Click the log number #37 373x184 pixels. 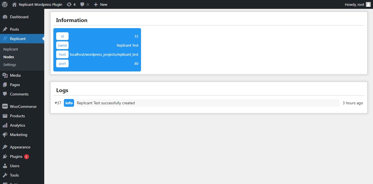click(58, 103)
